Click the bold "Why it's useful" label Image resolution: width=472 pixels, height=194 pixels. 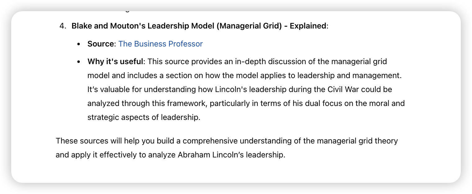coord(115,62)
